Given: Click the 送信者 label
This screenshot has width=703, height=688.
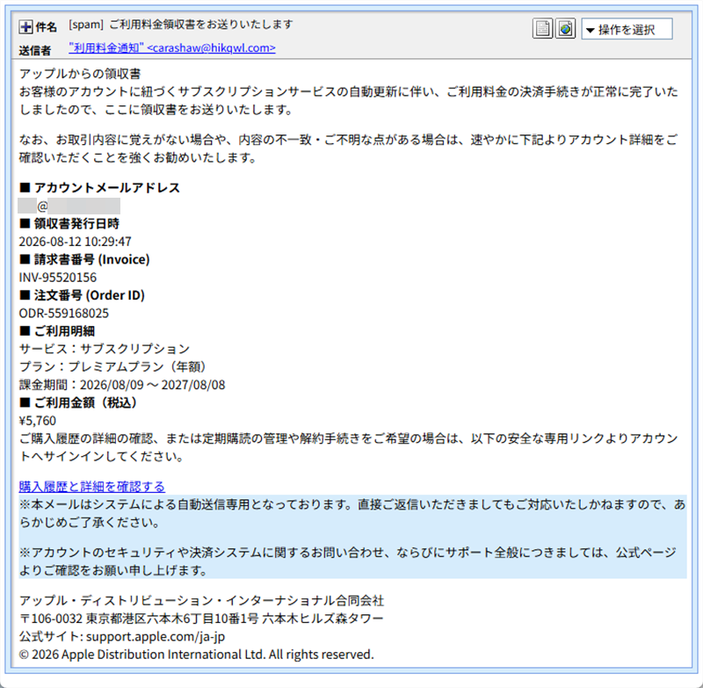Looking at the screenshot, I should click(34, 50).
